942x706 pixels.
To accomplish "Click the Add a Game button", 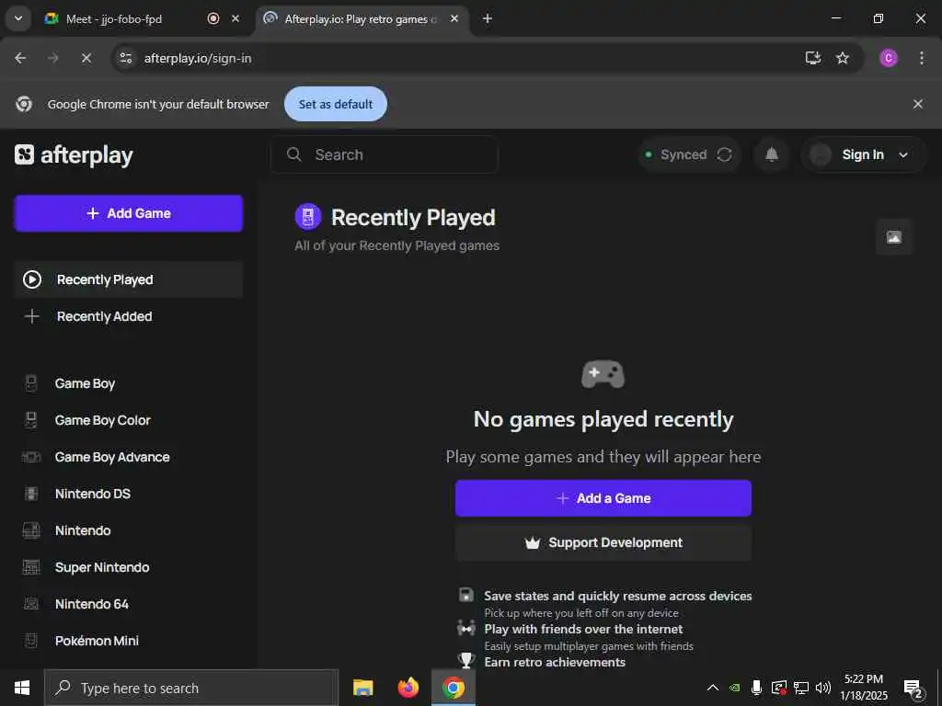I will [x=603, y=498].
